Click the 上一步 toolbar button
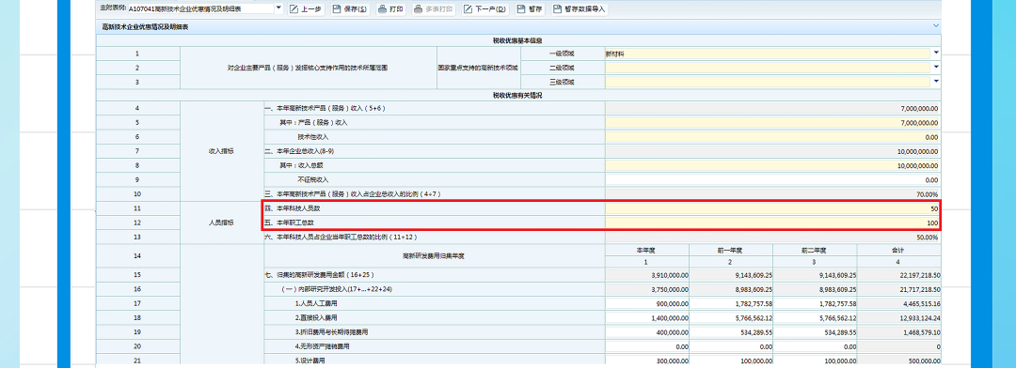 pos(305,9)
